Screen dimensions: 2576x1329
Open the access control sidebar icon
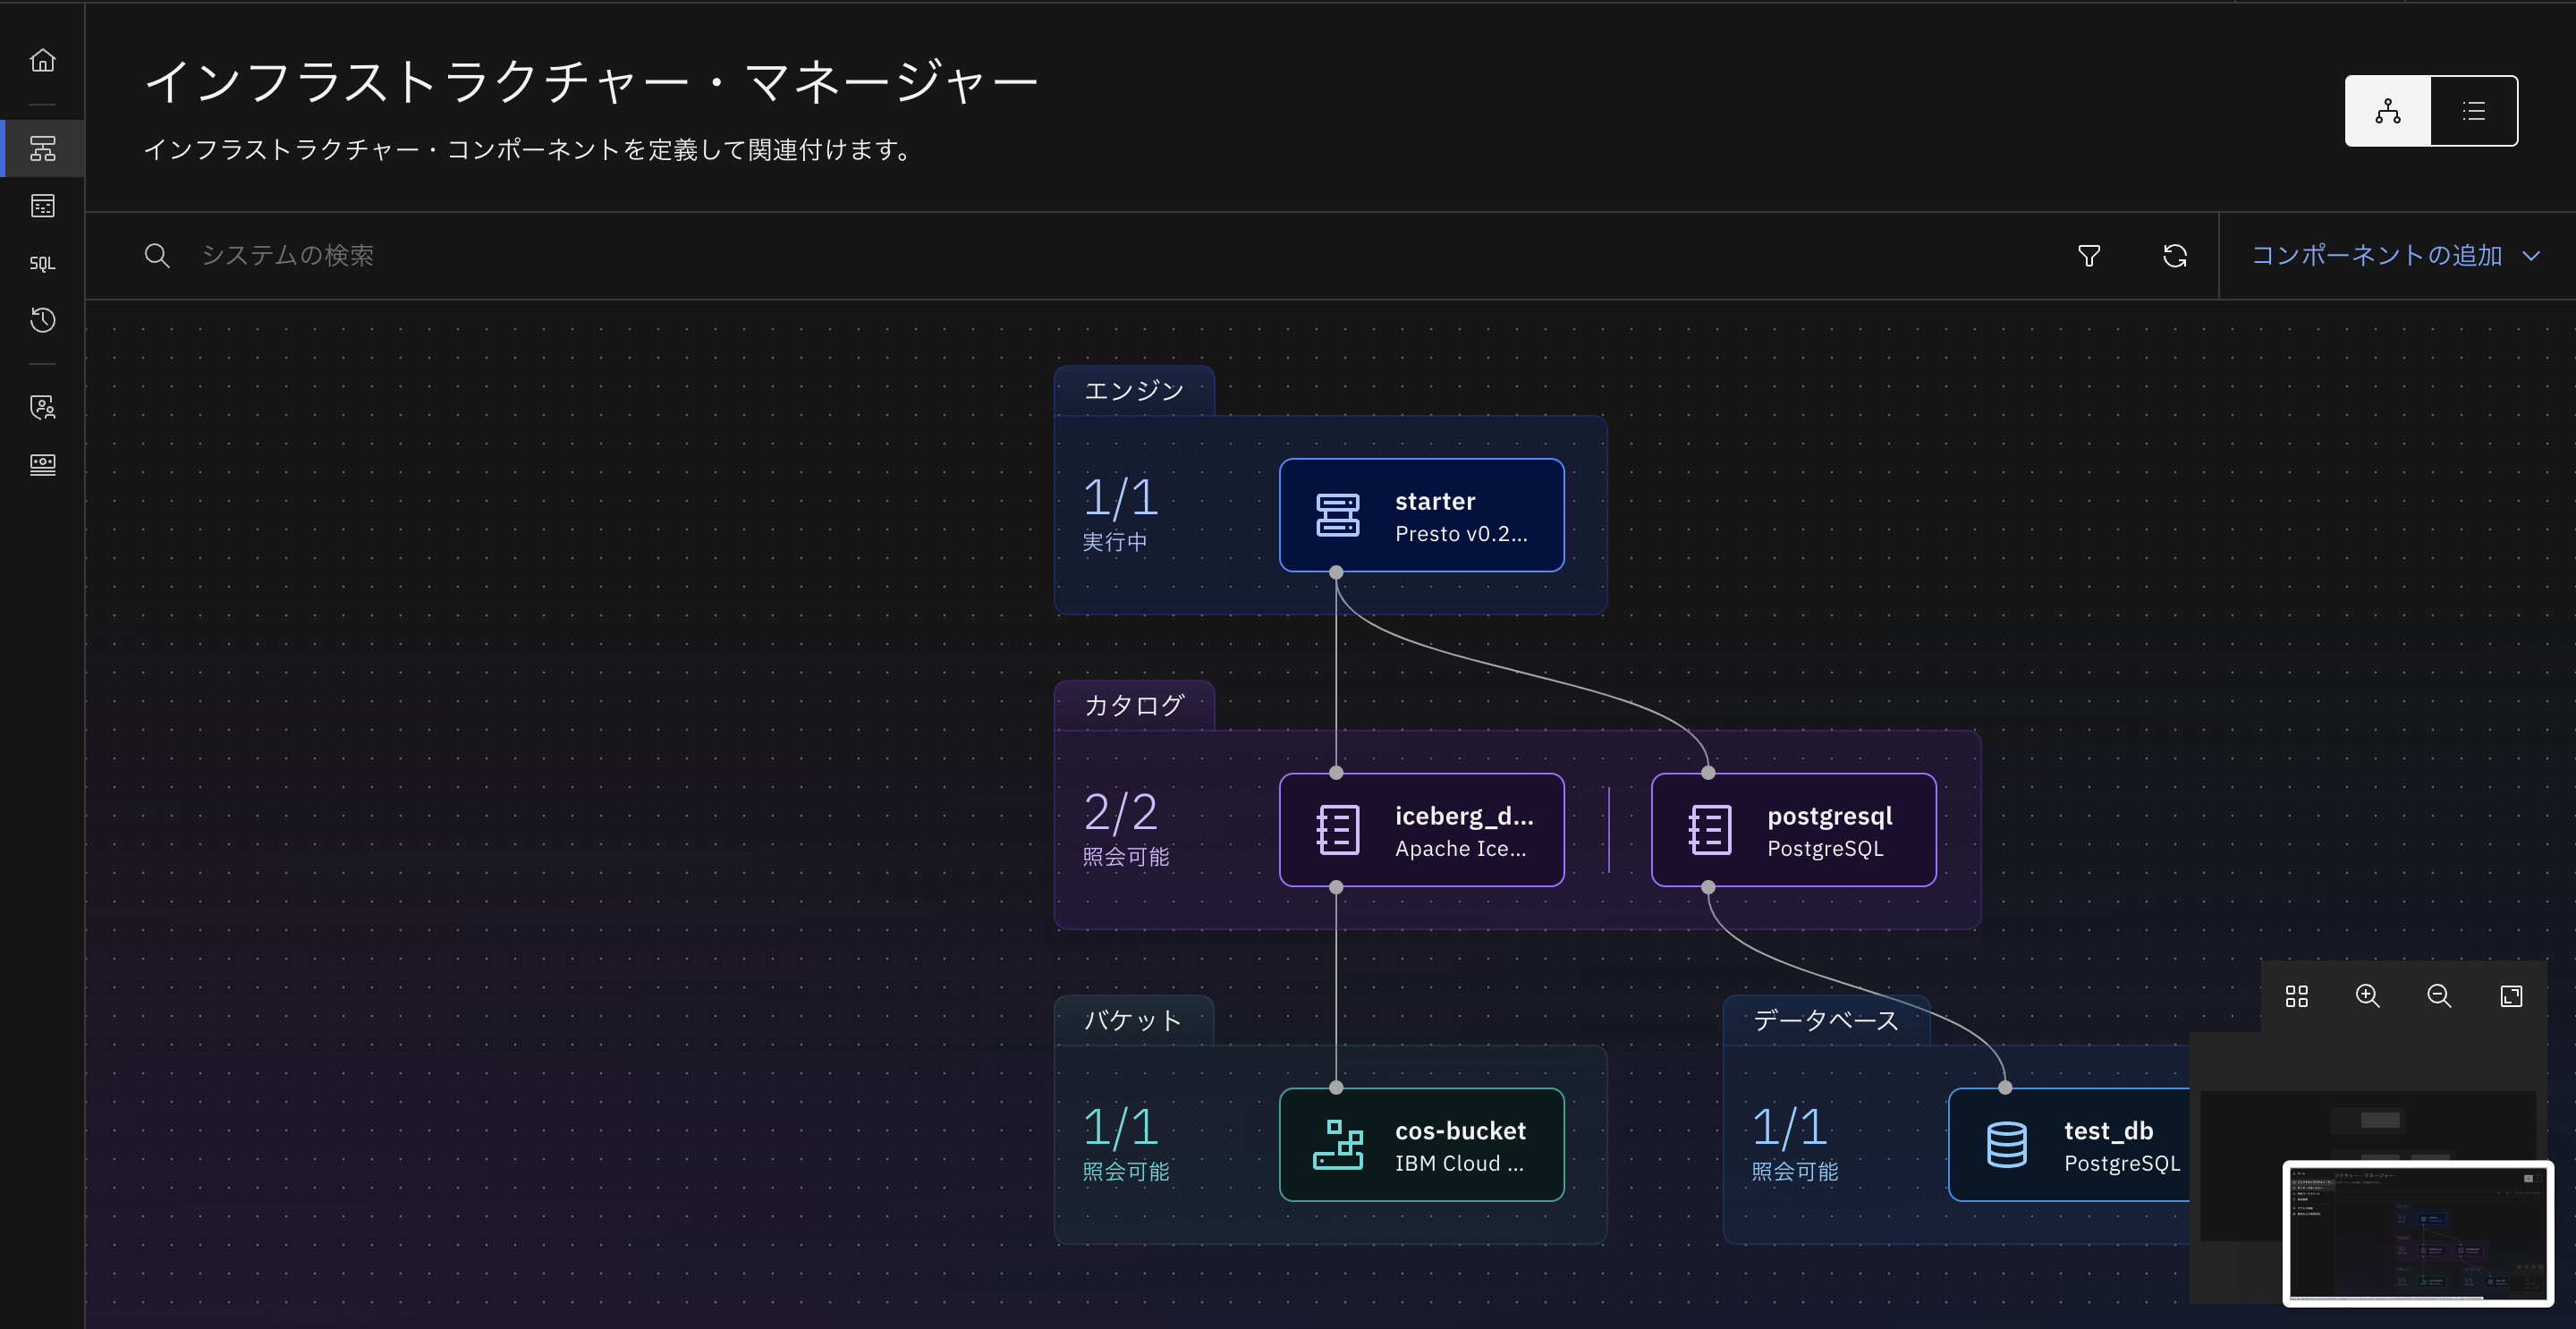pyautogui.click(x=43, y=407)
